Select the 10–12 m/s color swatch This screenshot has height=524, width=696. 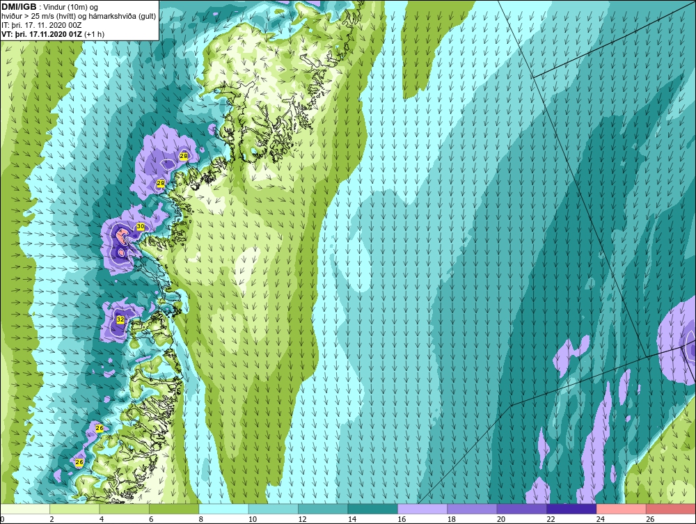(274, 509)
